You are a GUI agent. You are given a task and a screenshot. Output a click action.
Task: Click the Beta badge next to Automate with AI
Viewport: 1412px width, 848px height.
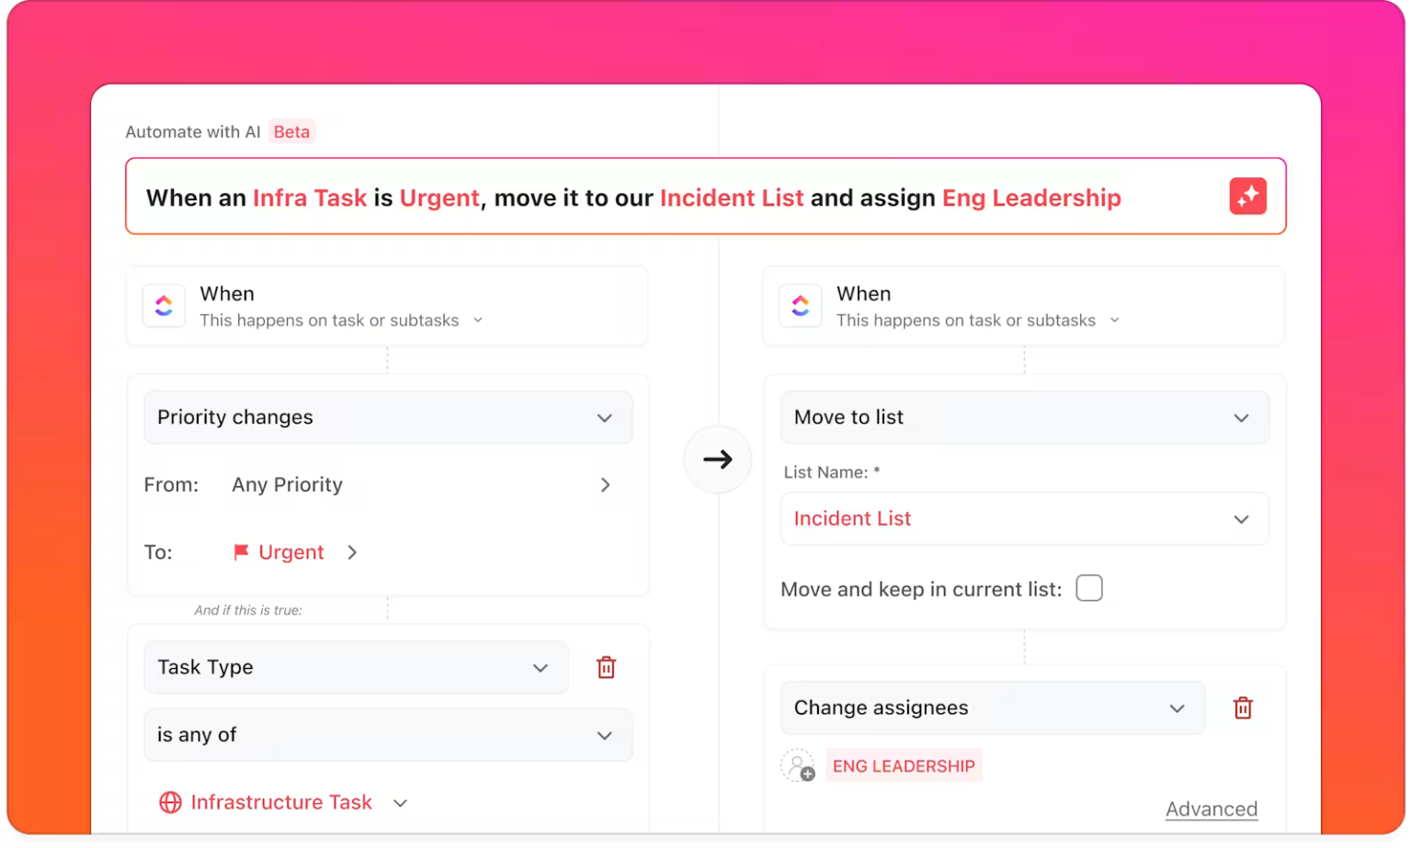point(291,131)
